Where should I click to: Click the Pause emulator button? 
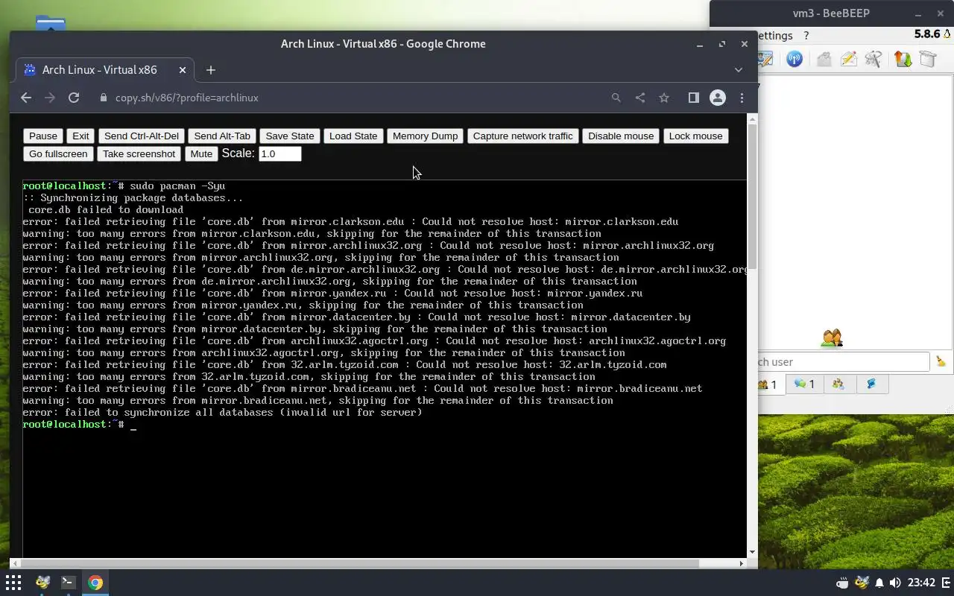43,136
